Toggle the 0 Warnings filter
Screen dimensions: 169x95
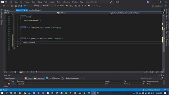(x=39, y=78)
